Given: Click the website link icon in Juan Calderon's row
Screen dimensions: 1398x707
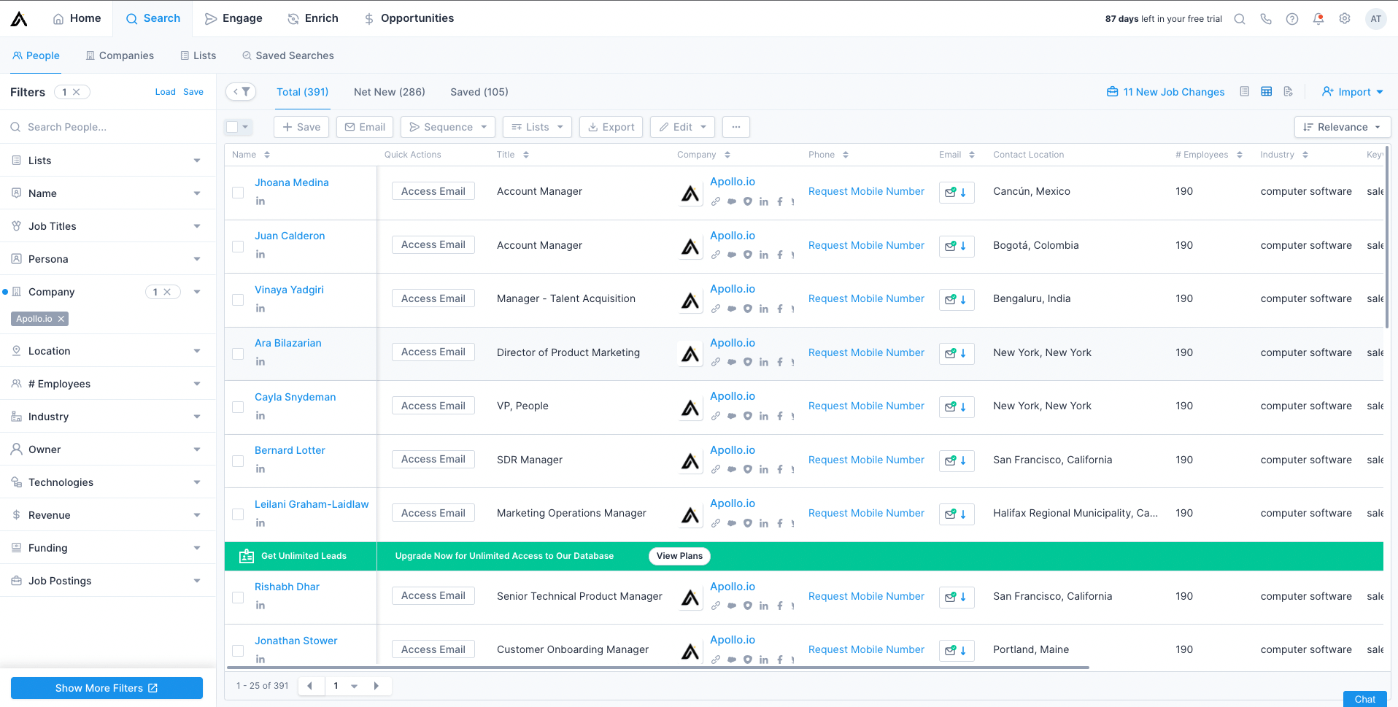Looking at the screenshot, I should click(x=715, y=255).
